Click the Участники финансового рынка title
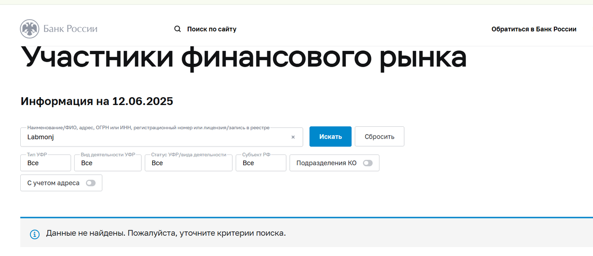Image resolution: width=593 pixels, height=256 pixels. (244, 58)
